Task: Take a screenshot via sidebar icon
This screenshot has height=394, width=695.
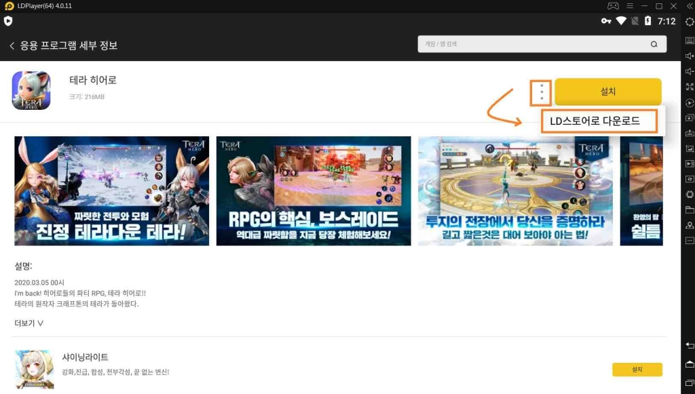Action: 690,149
